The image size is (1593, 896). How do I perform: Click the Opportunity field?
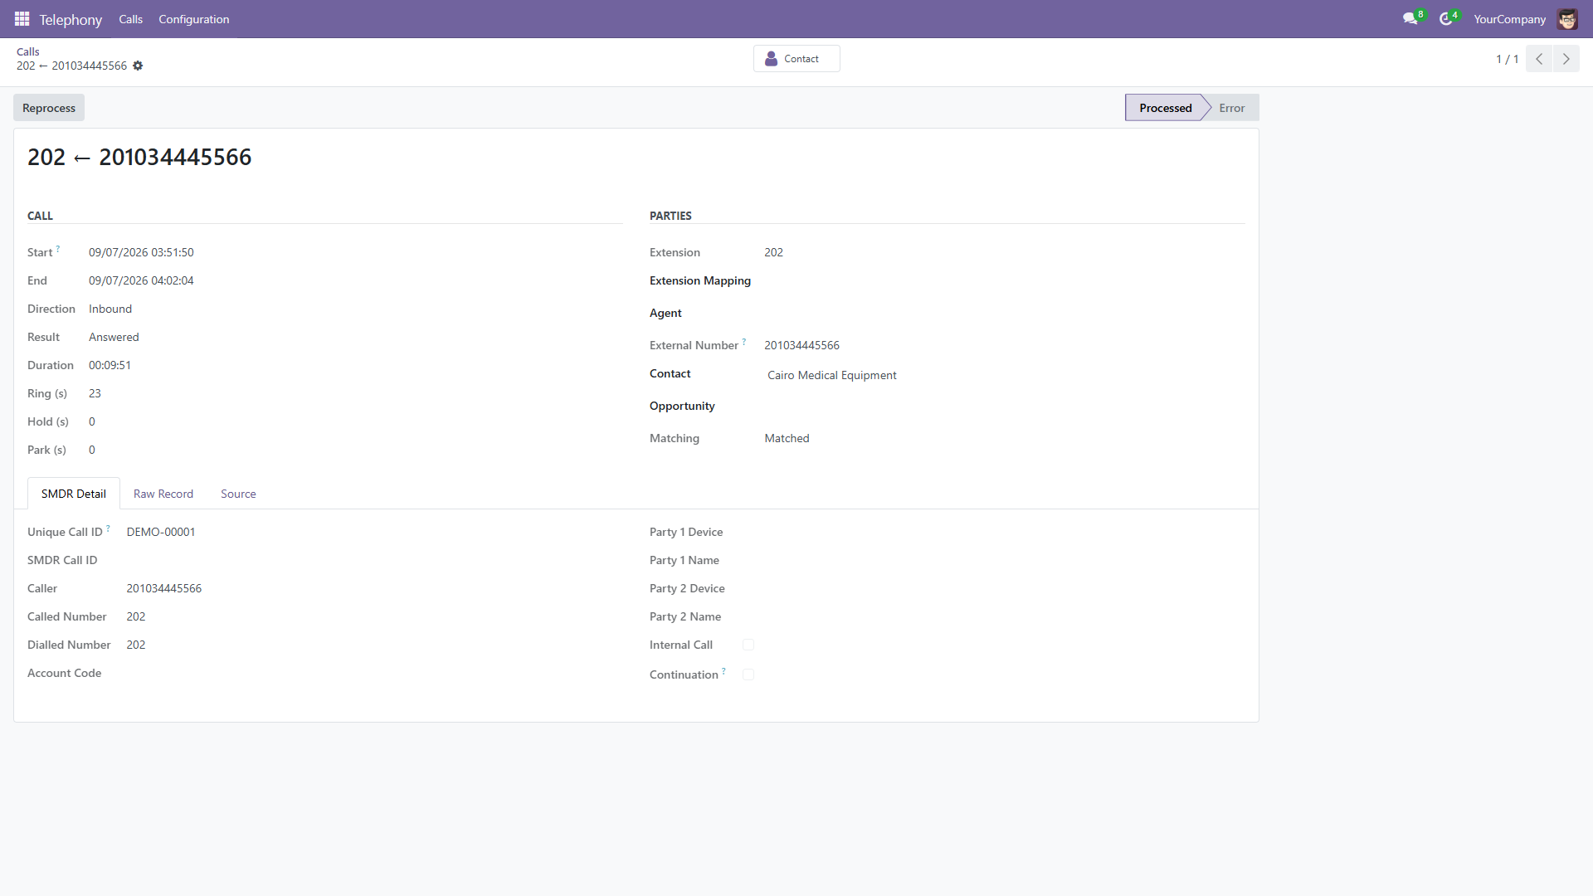[1004, 407]
